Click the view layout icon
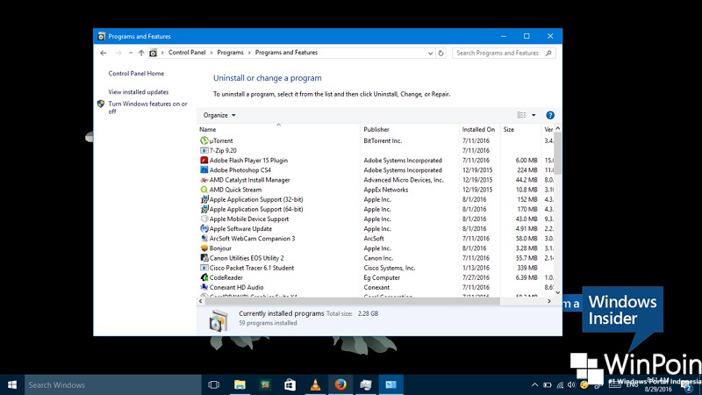702x395 pixels. pyautogui.click(x=521, y=115)
